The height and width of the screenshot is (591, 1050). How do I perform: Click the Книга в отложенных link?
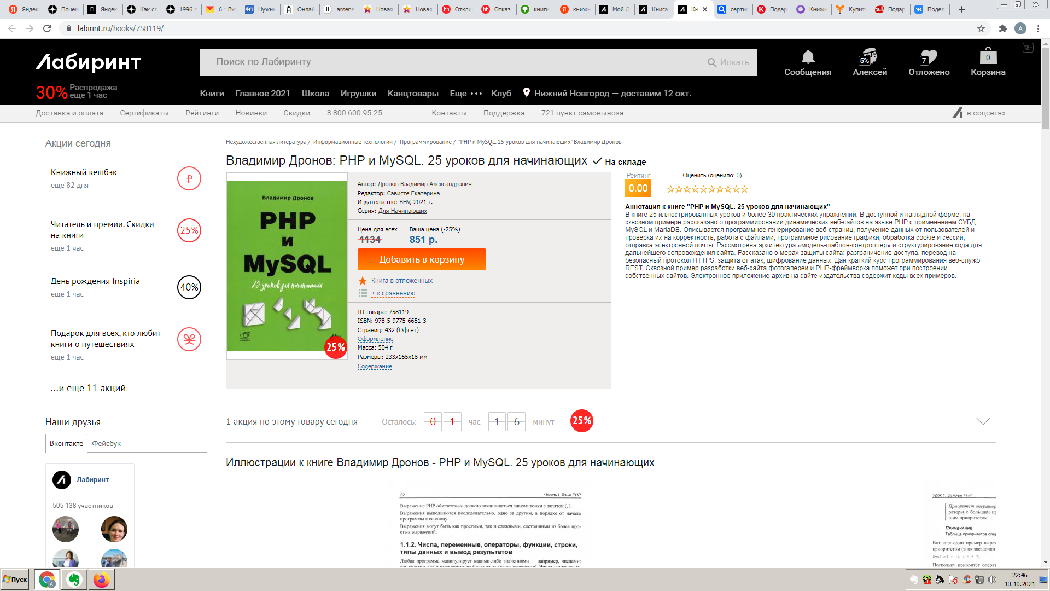pyautogui.click(x=401, y=281)
